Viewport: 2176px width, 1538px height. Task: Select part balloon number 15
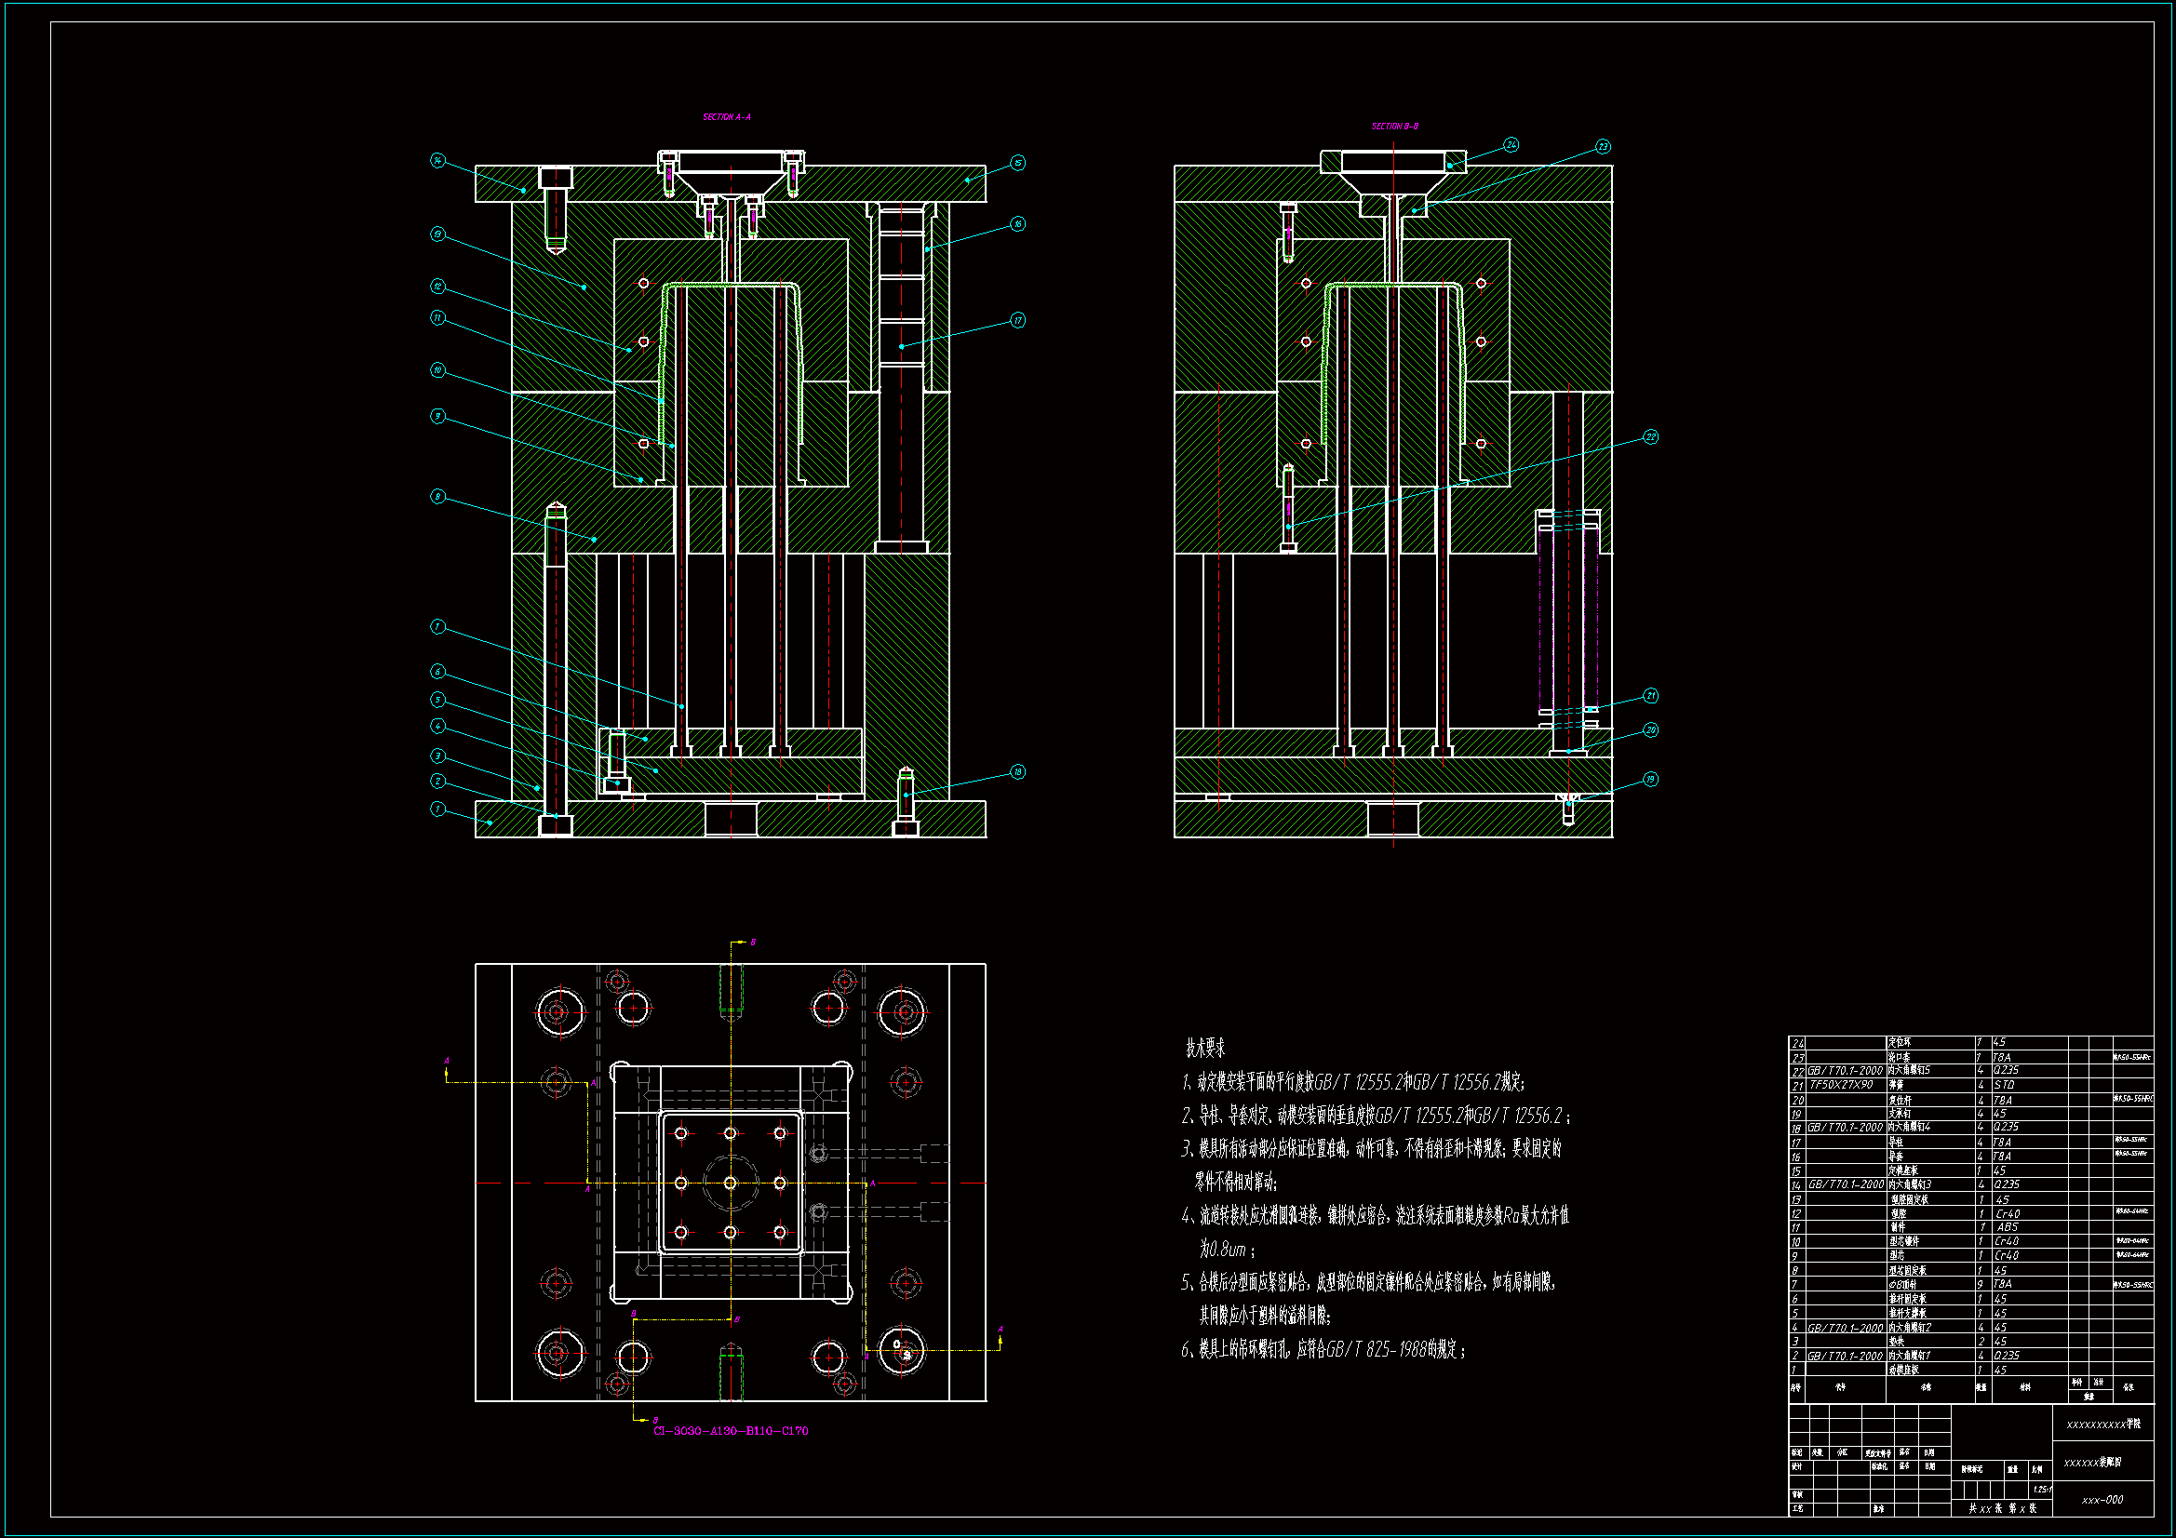point(1017,163)
